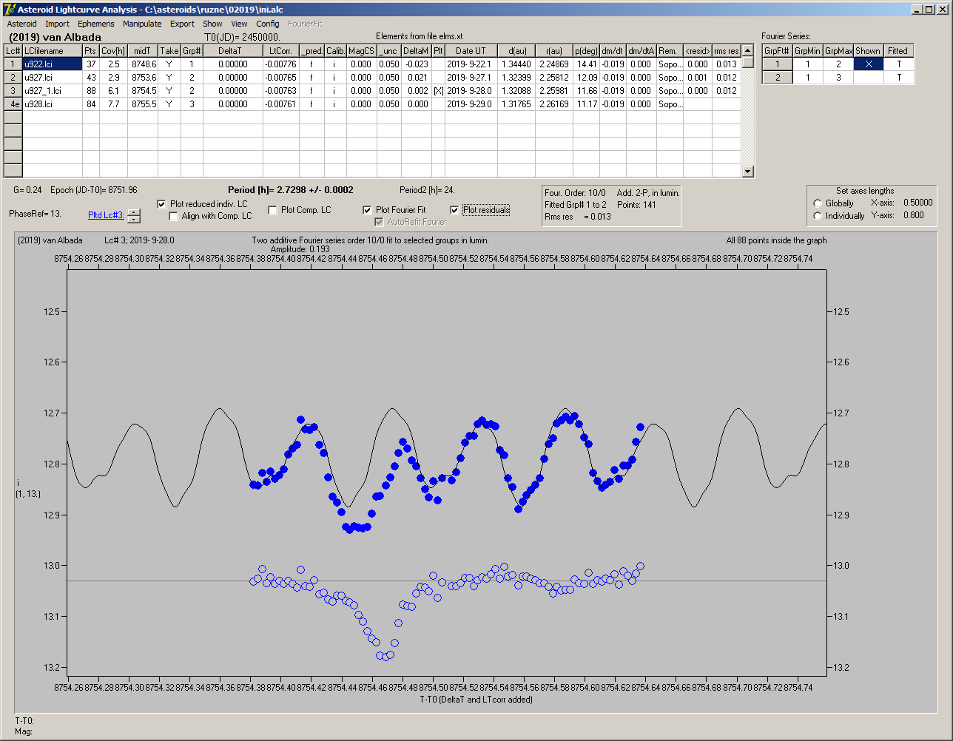
Task: Decrease plotted Lc number with stepper down
Action: [133, 219]
